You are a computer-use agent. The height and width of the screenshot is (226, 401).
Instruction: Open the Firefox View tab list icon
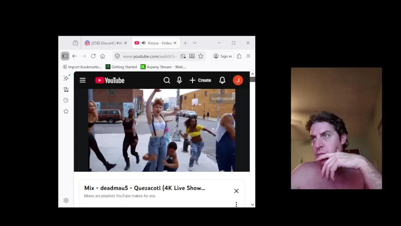tap(75, 43)
